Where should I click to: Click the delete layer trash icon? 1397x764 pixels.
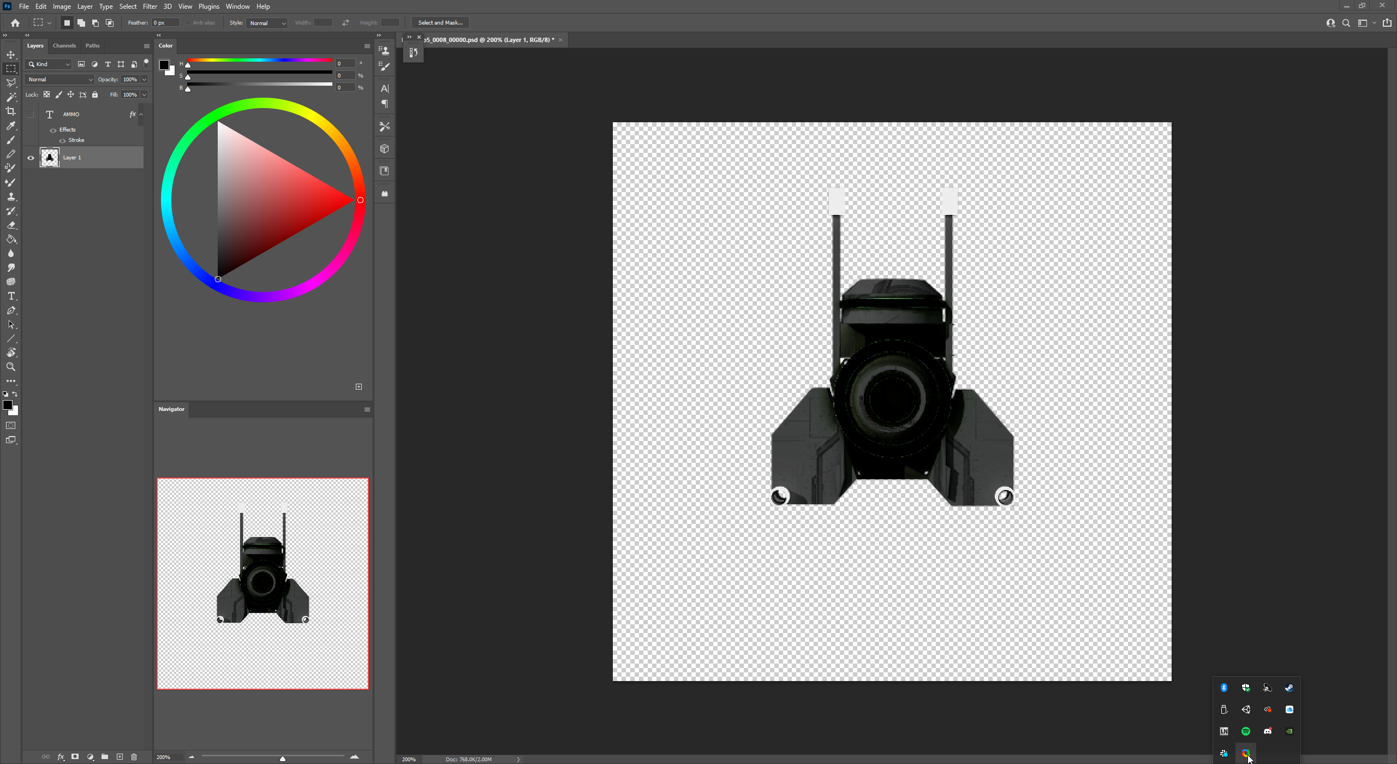click(x=134, y=756)
